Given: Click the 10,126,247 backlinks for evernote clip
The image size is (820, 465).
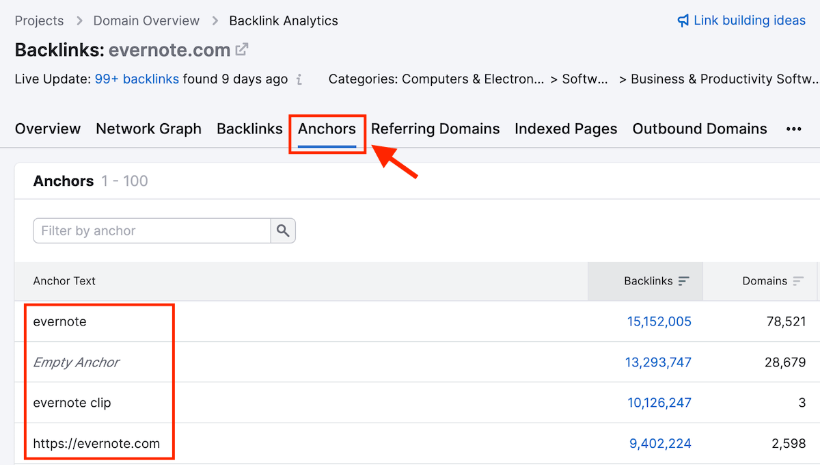Looking at the screenshot, I should (x=659, y=403).
